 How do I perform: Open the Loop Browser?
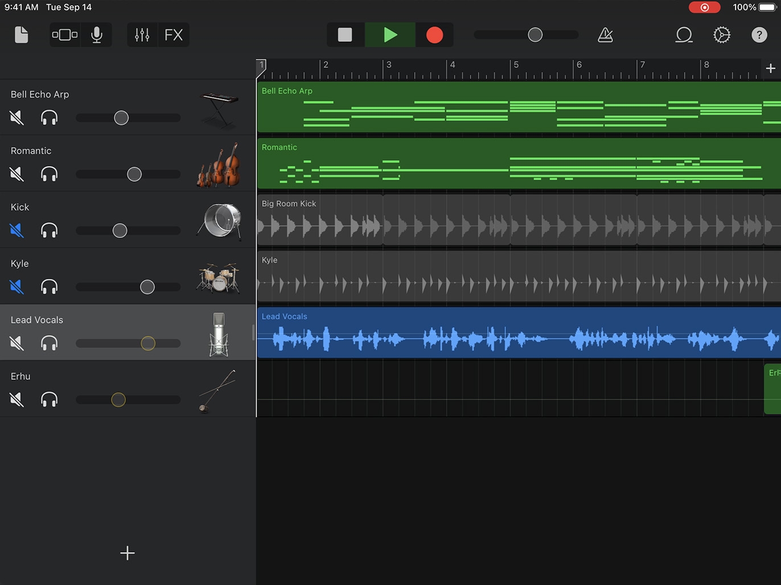point(684,35)
